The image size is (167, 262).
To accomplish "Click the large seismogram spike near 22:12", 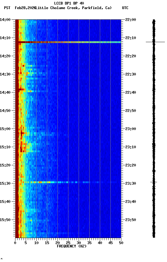I will [x=155, y=42].
